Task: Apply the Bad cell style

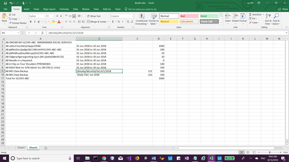Action: click(x=189, y=16)
